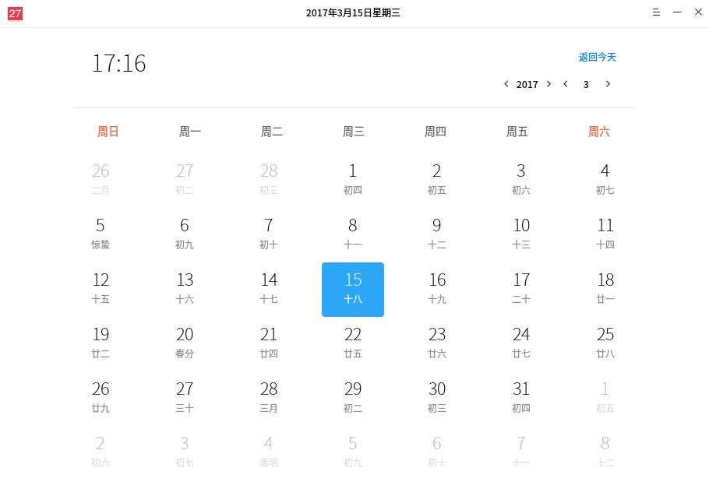This screenshot has width=709, height=489.
Task: Click the next month arrow to view April
Action: pos(608,84)
